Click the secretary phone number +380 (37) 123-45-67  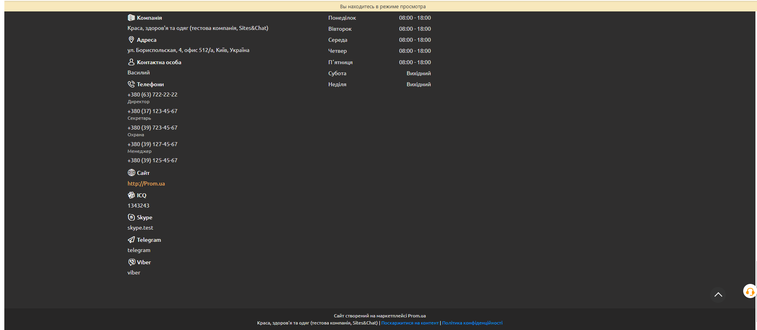click(x=152, y=111)
